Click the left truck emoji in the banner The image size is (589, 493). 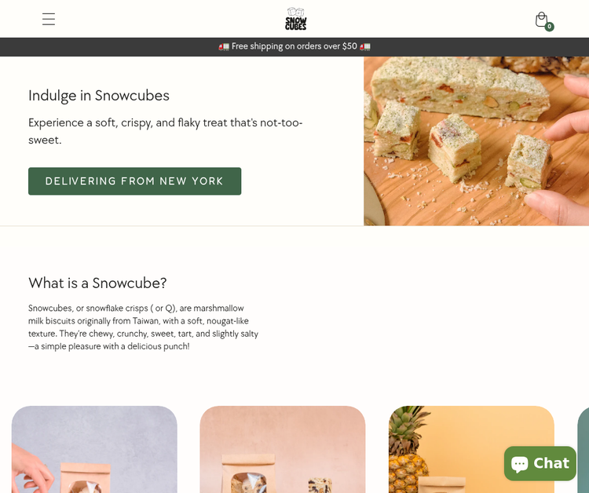[x=224, y=46]
